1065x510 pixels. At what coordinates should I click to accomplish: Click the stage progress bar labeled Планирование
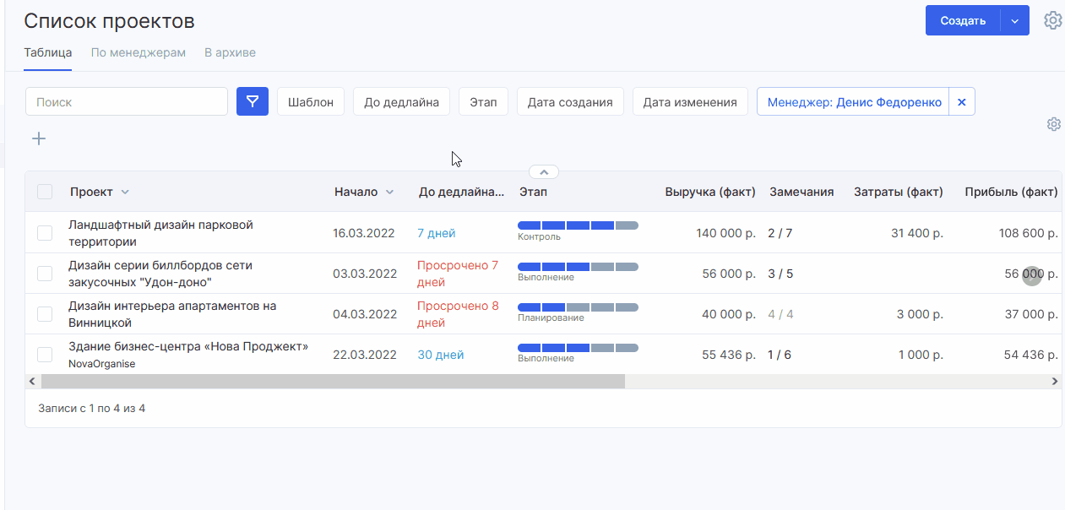578,307
